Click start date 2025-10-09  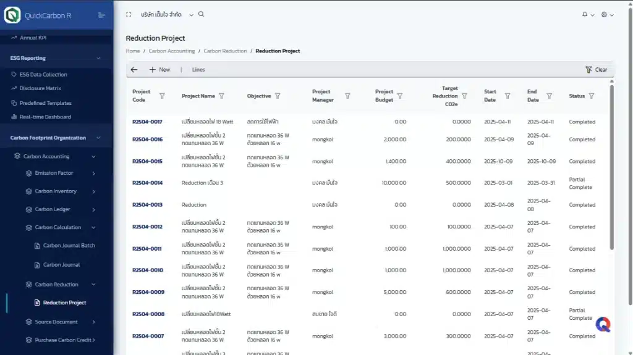pyautogui.click(x=498, y=161)
